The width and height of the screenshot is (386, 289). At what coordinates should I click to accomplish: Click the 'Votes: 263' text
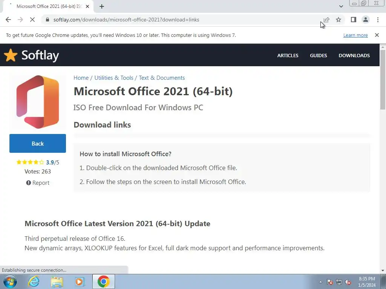coord(38,172)
